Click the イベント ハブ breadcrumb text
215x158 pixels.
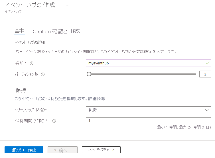(x=13, y=12)
